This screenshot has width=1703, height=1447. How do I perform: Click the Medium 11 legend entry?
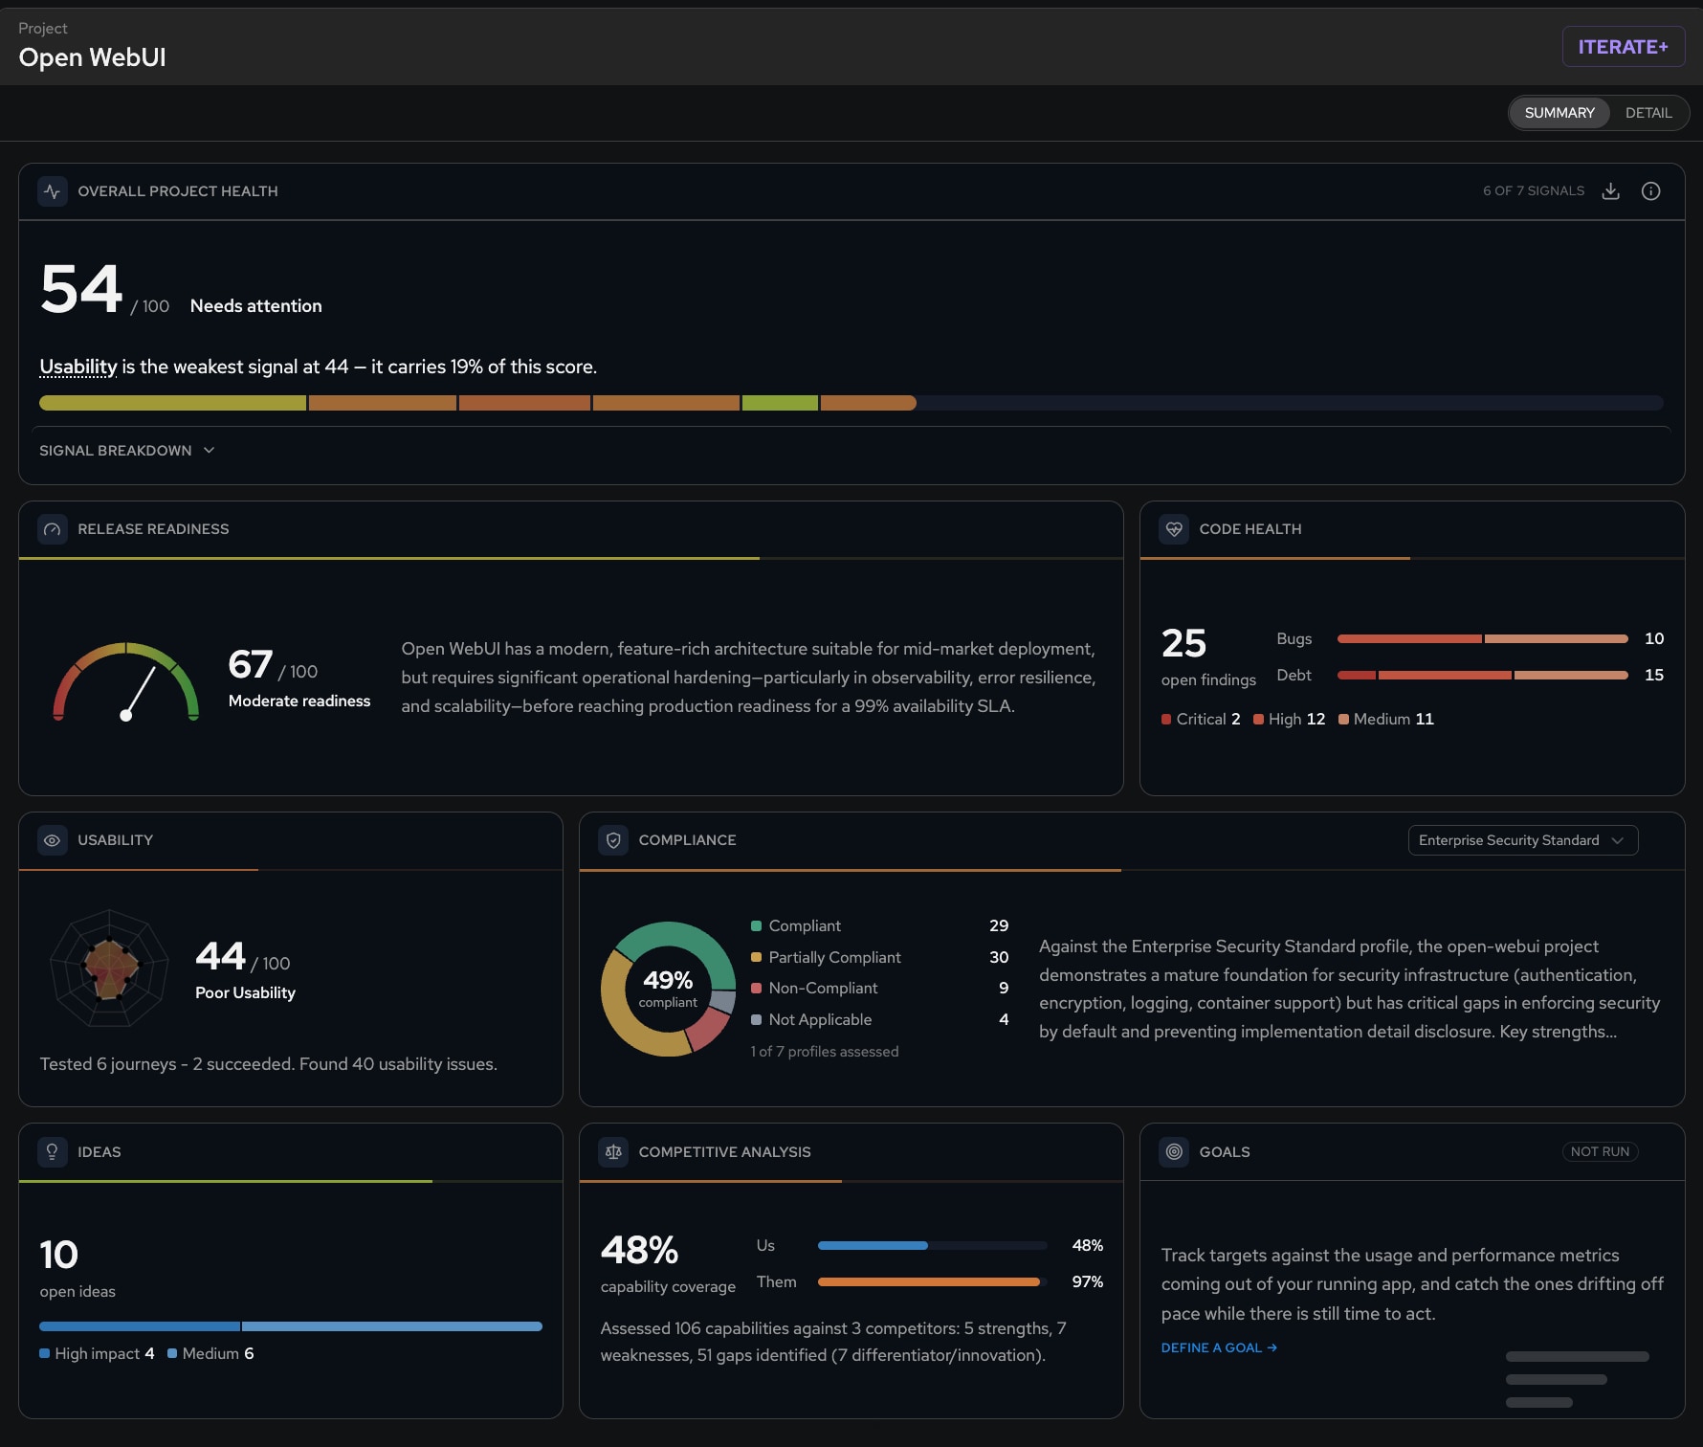[1386, 719]
